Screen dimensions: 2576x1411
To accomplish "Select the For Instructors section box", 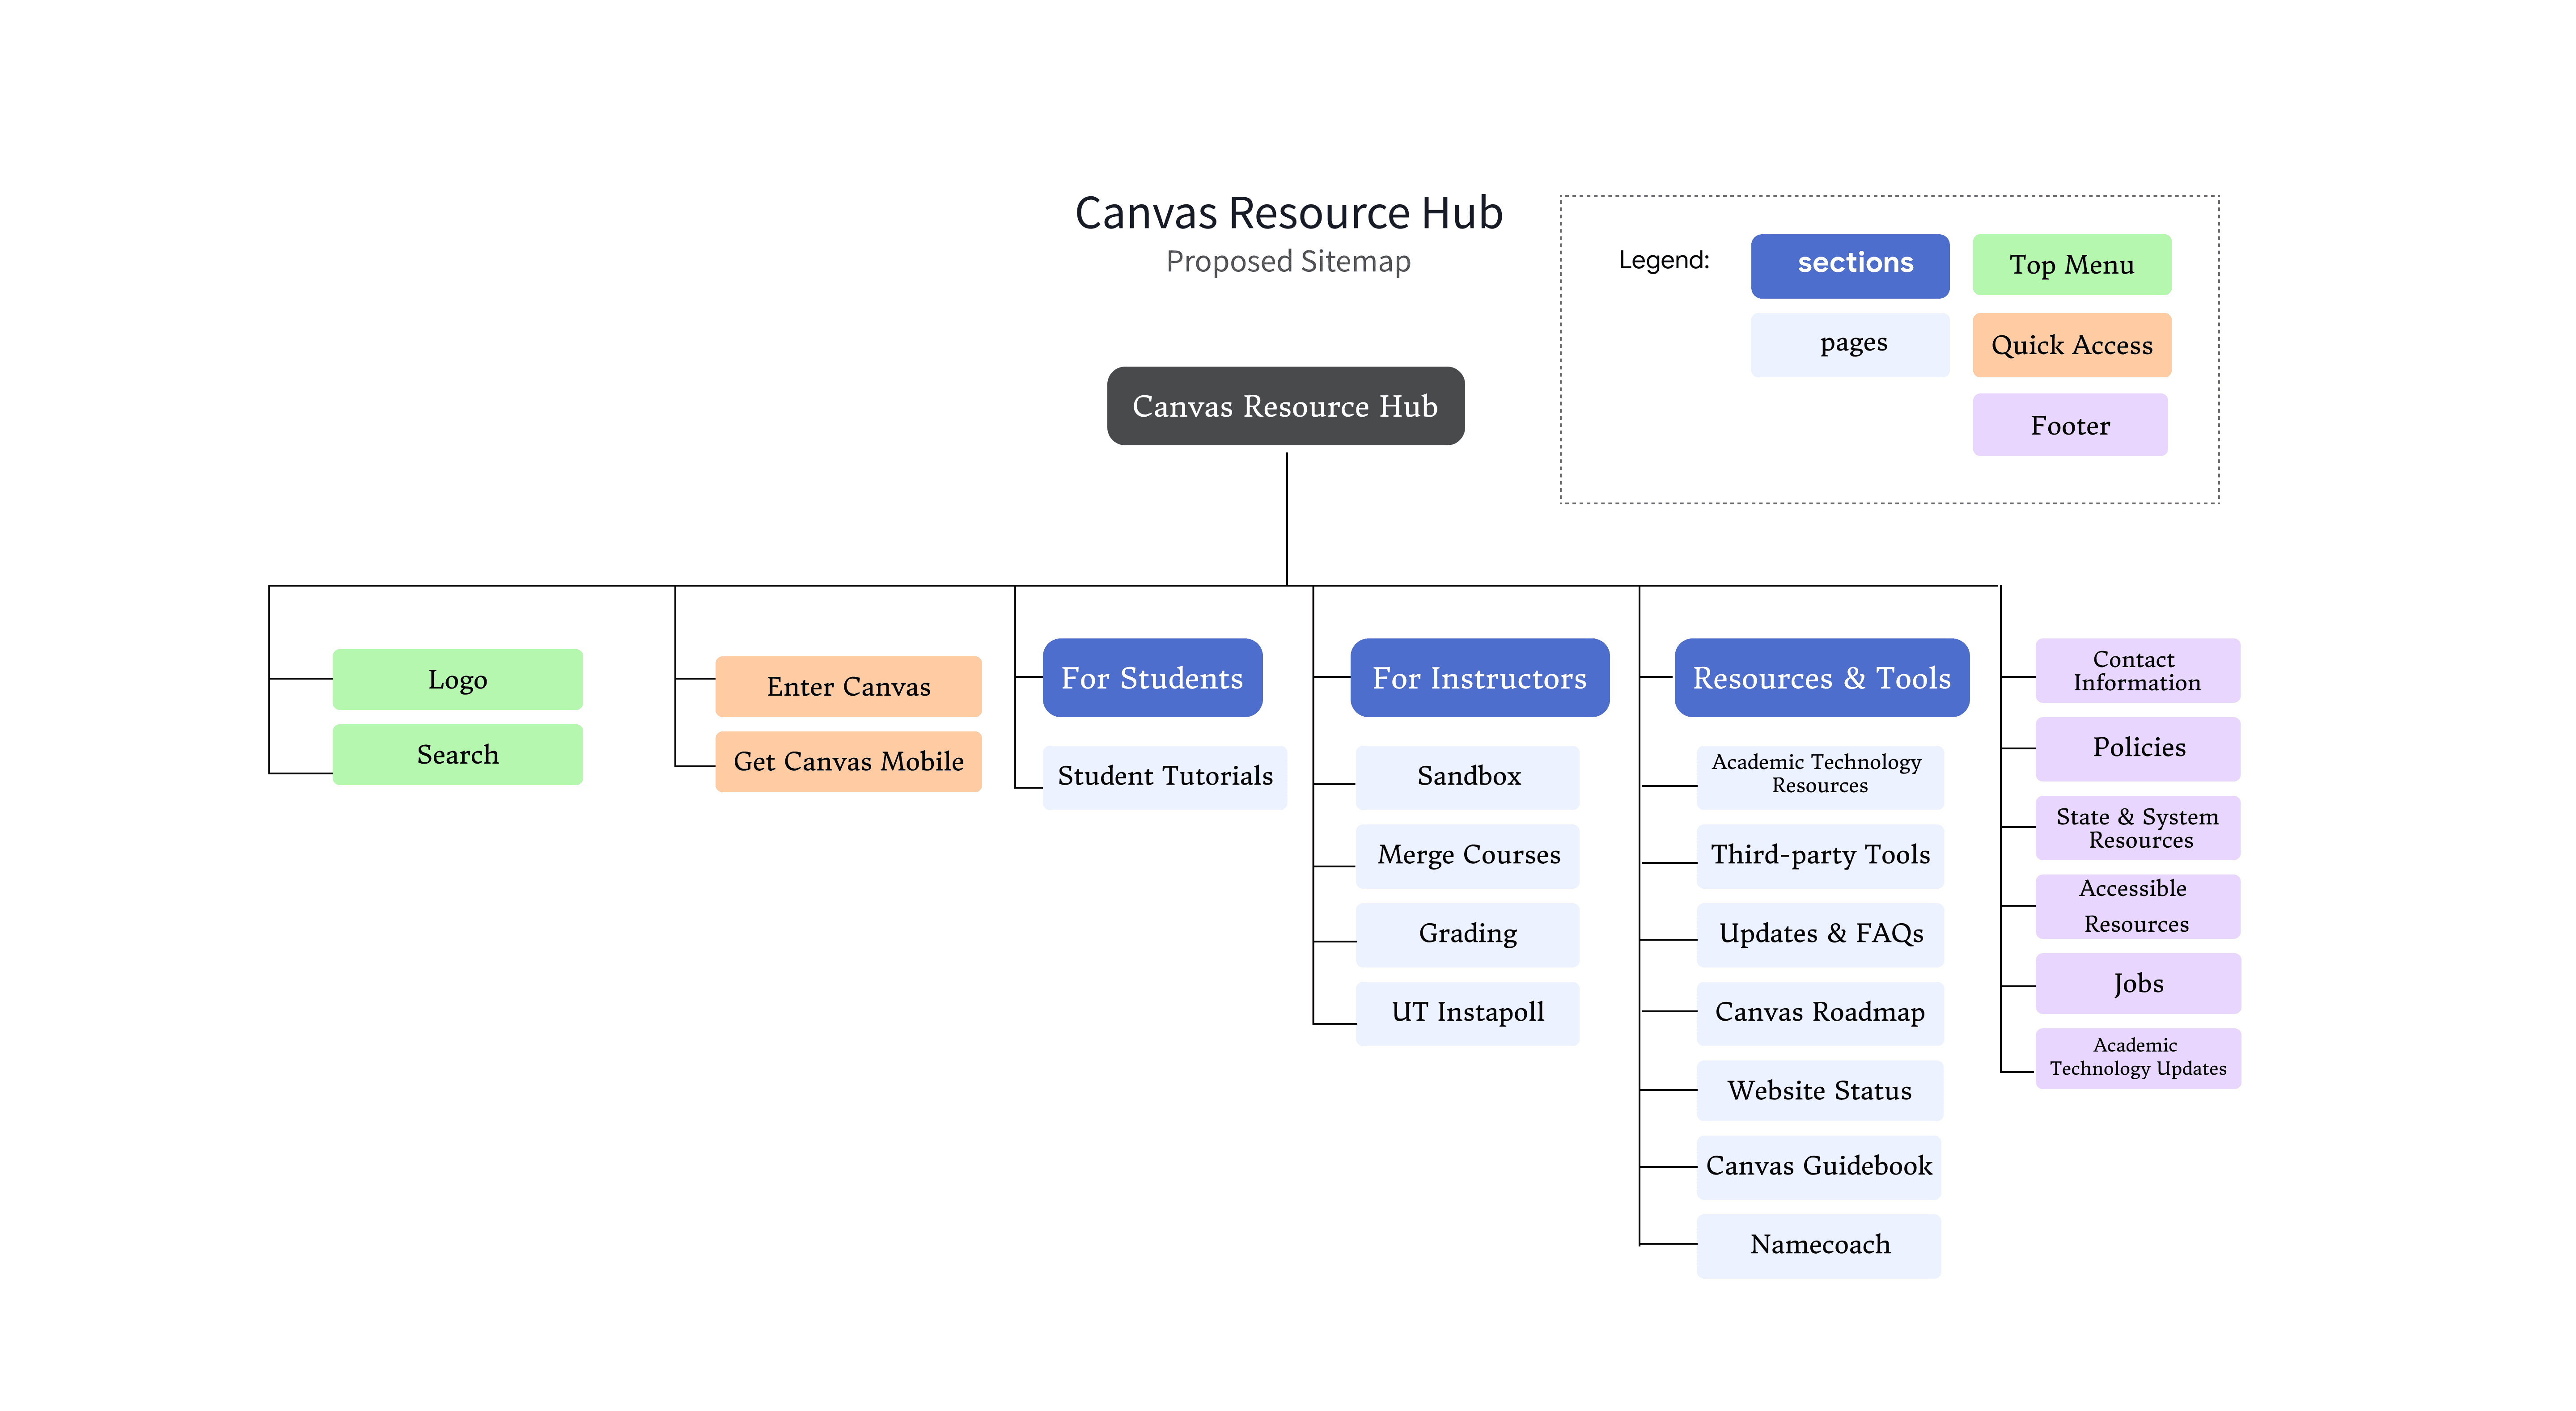I will (1479, 678).
